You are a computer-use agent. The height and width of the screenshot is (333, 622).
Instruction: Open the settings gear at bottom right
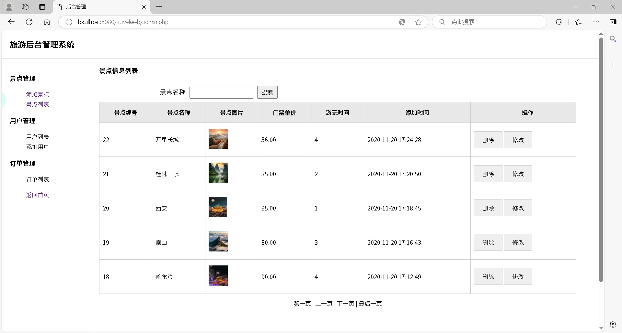(x=613, y=324)
